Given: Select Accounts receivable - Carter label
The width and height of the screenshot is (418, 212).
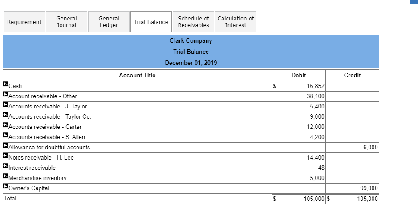Looking at the screenshot, I should point(45,127).
